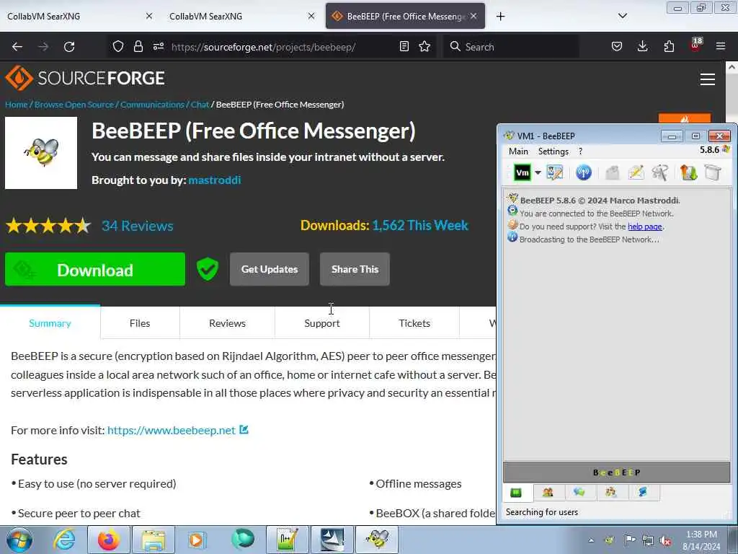Image resolution: width=738 pixels, height=554 pixels.
Task: Click the greyed mailbox icon in BeeBEEP toolbar
Action: click(613, 173)
